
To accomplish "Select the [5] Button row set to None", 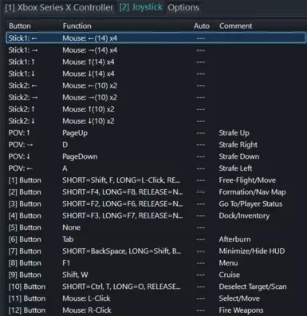I will pyautogui.click(x=155, y=227).
